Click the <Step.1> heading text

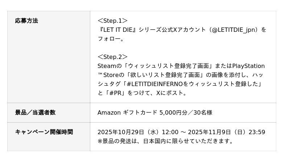[112, 21]
